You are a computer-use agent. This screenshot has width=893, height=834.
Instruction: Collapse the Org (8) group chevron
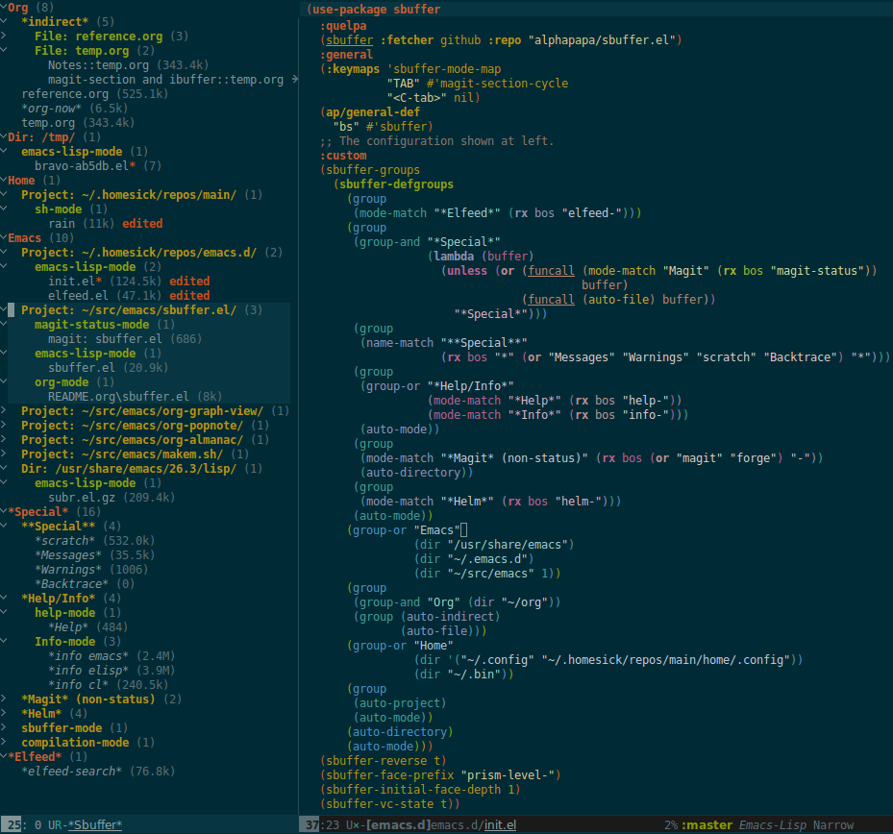point(4,7)
